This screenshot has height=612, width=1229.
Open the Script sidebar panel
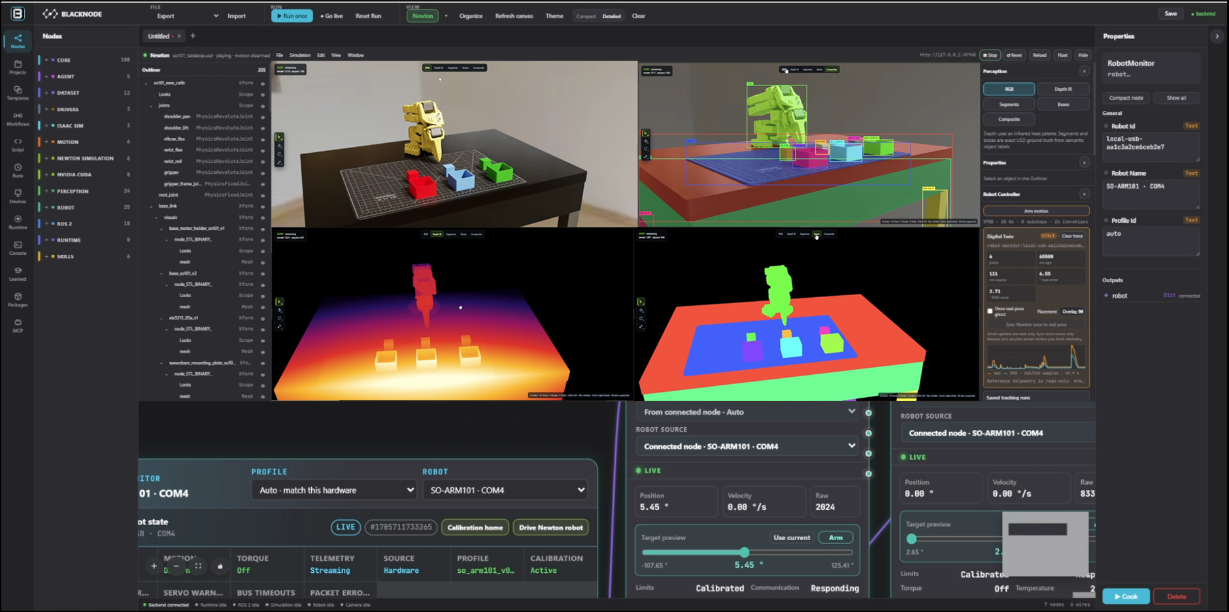(18, 144)
